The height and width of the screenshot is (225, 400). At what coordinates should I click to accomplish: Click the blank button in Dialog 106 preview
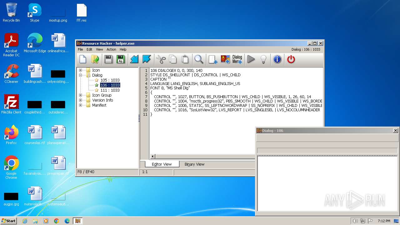point(327,138)
